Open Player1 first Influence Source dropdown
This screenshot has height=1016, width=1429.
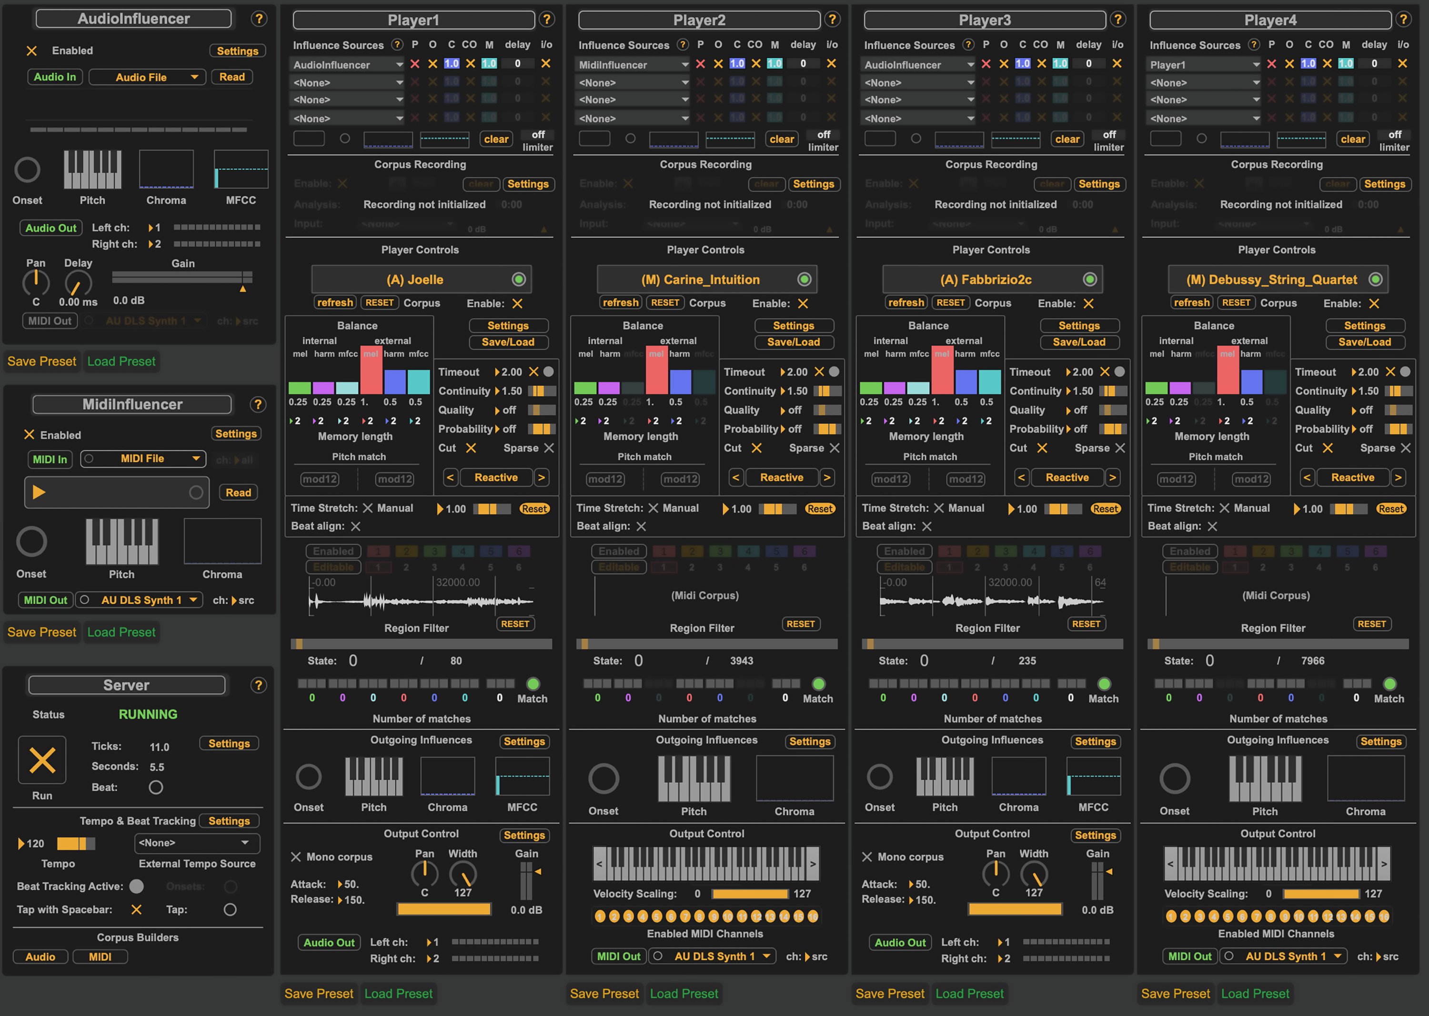(x=347, y=64)
